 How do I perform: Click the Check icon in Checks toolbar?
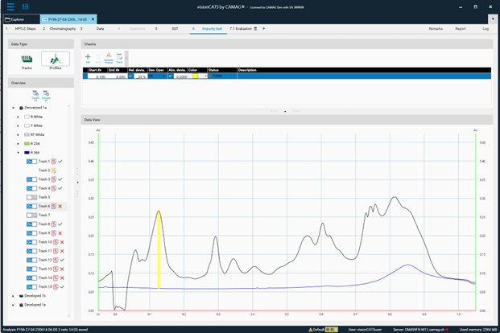(x=119, y=58)
